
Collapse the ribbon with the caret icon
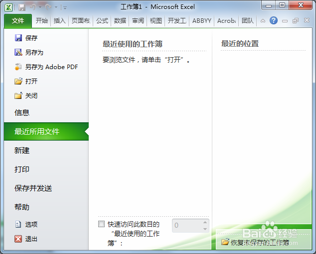click(x=263, y=21)
